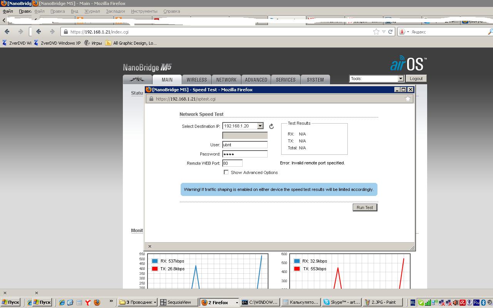Switch to the SERVICES tab

(x=286, y=80)
